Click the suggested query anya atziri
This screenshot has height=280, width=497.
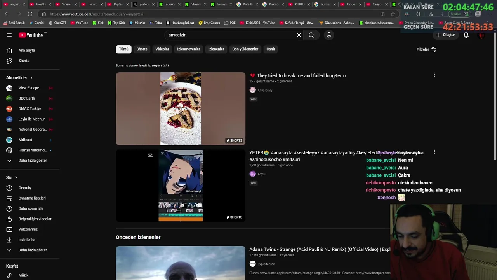pos(160,65)
